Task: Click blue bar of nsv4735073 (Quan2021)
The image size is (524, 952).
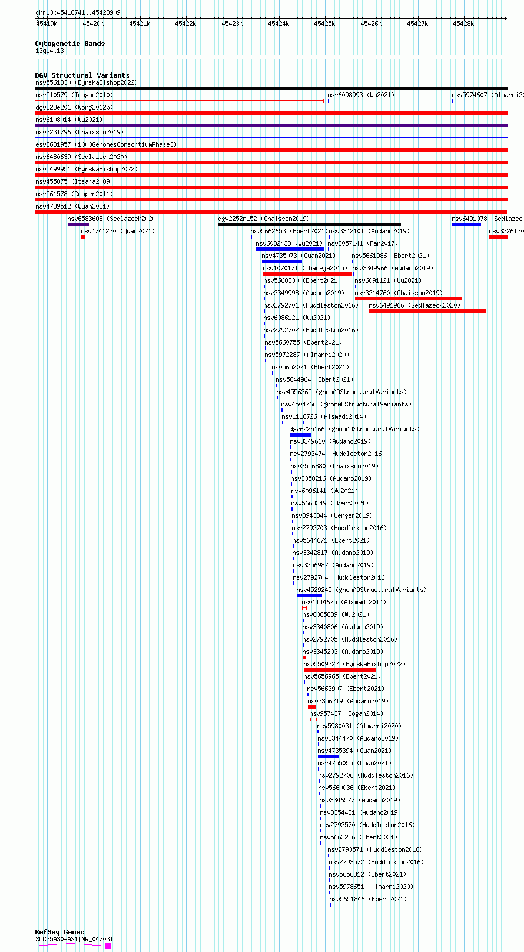Action: (282, 262)
